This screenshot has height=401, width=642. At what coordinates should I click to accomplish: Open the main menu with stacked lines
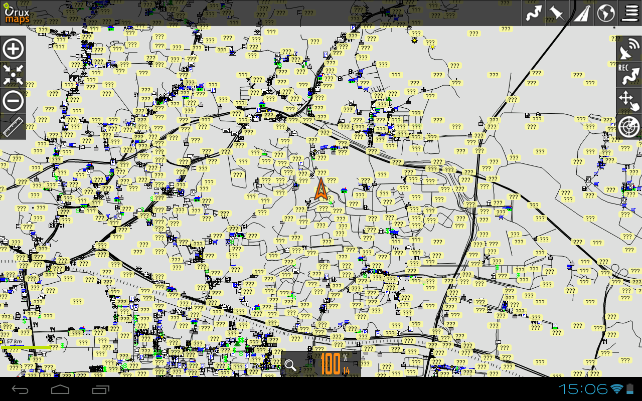click(x=630, y=13)
